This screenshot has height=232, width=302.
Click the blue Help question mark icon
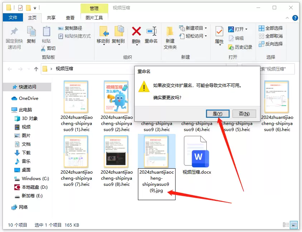295,18
